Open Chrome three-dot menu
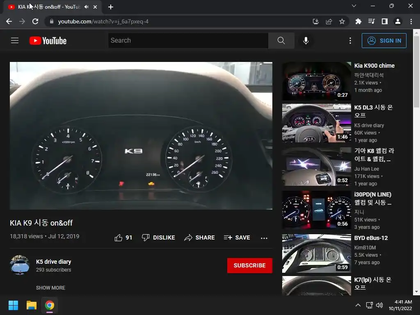The width and height of the screenshot is (420, 315). point(411,21)
